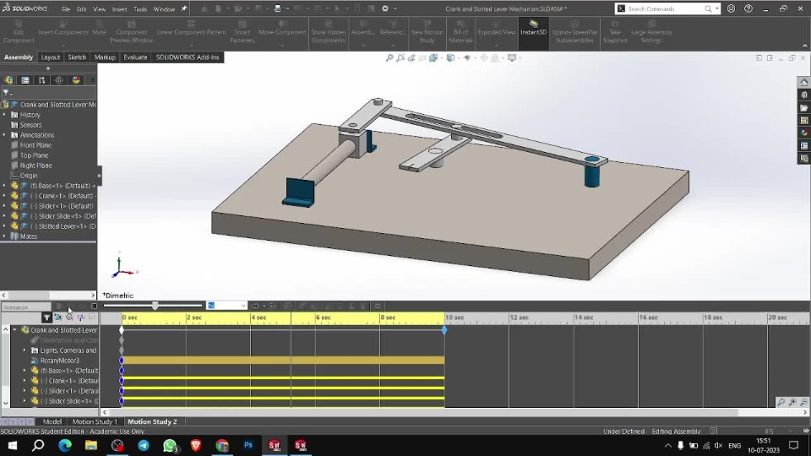Toggle the Instant3D tool
The height and width of the screenshot is (456, 811).
(533, 28)
